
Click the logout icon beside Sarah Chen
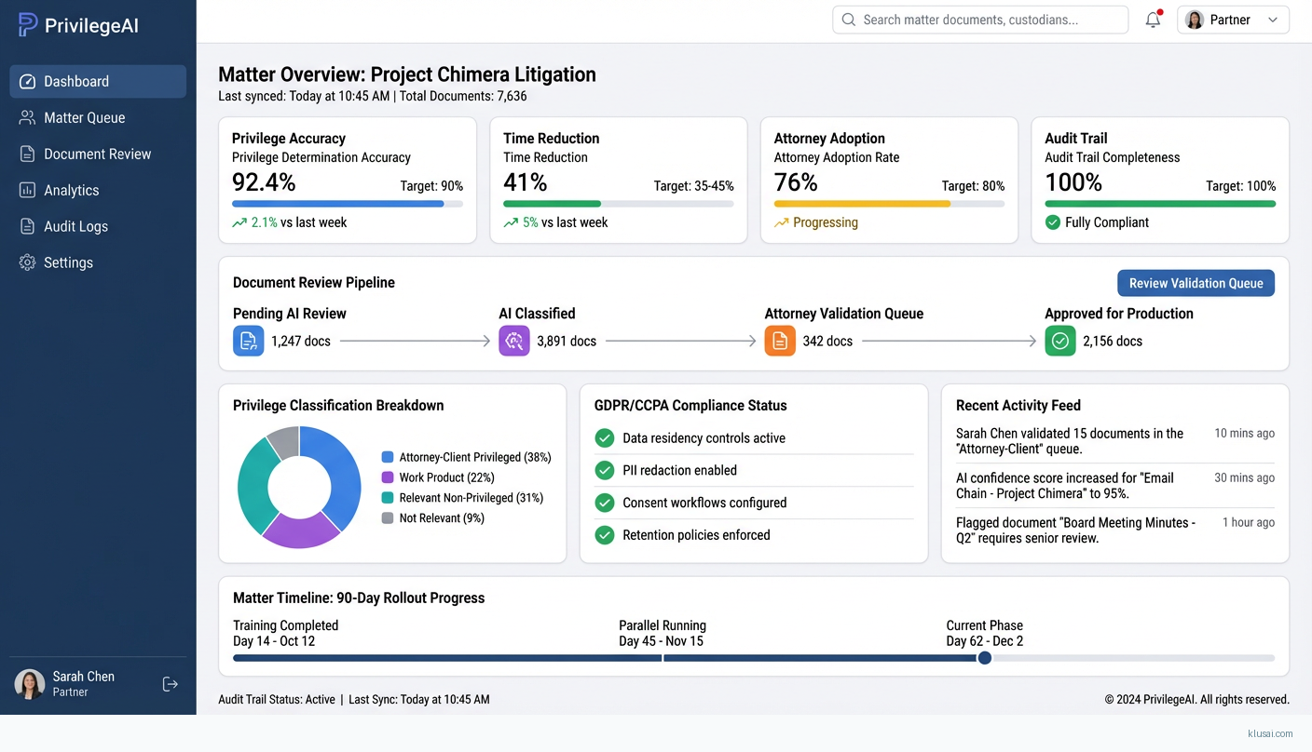171,684
